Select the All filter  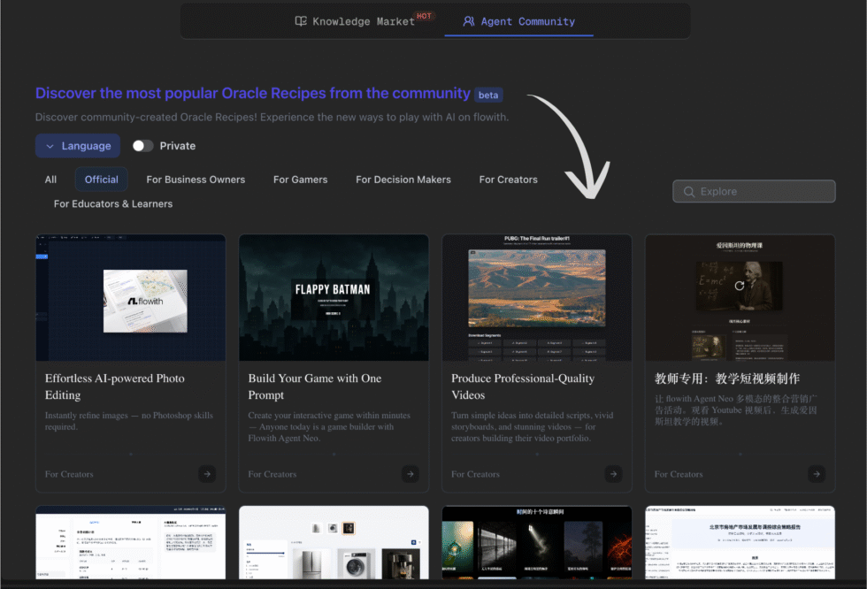(x=50, y=179)
